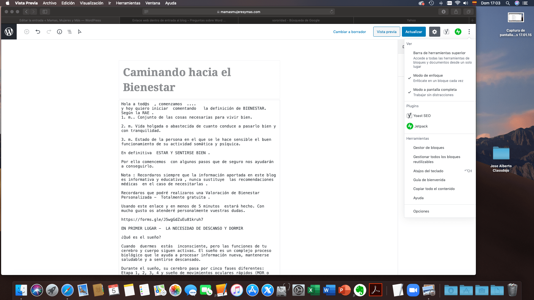Open the Edición menu
Image resolution: width=534 pixels, height=300 pixels.
tap(68, 3)
